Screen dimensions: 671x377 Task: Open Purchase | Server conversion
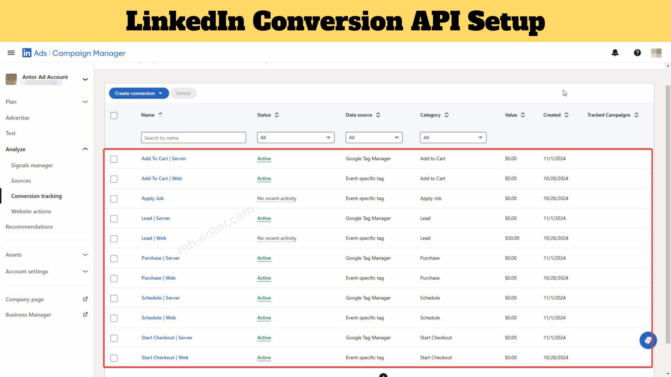(160, 258)
